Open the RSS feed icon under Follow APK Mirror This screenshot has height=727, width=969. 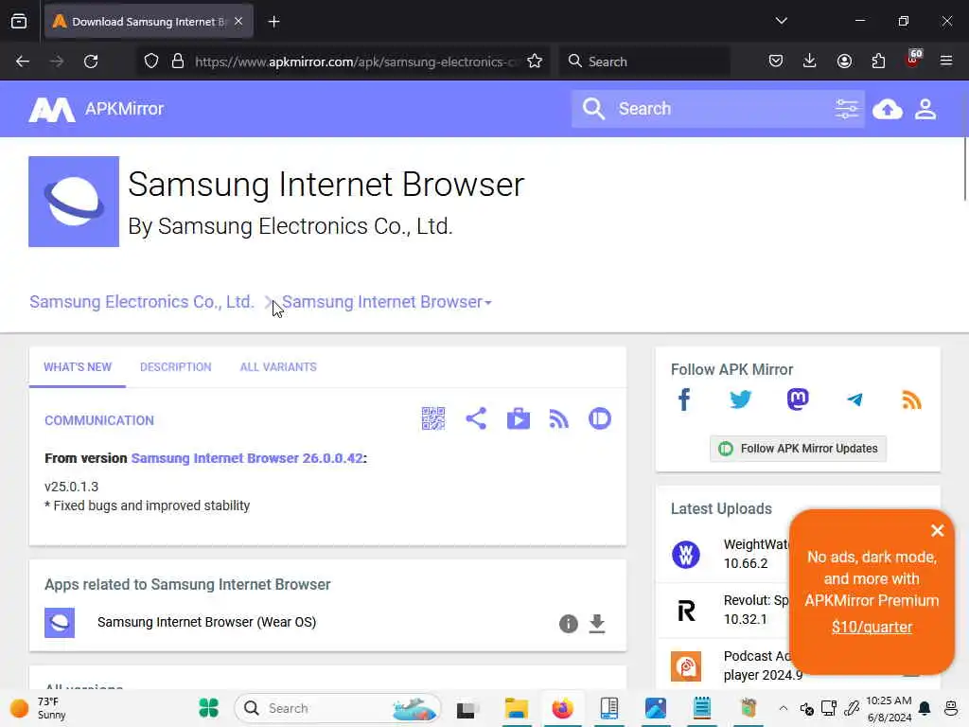tap(911, 400)
